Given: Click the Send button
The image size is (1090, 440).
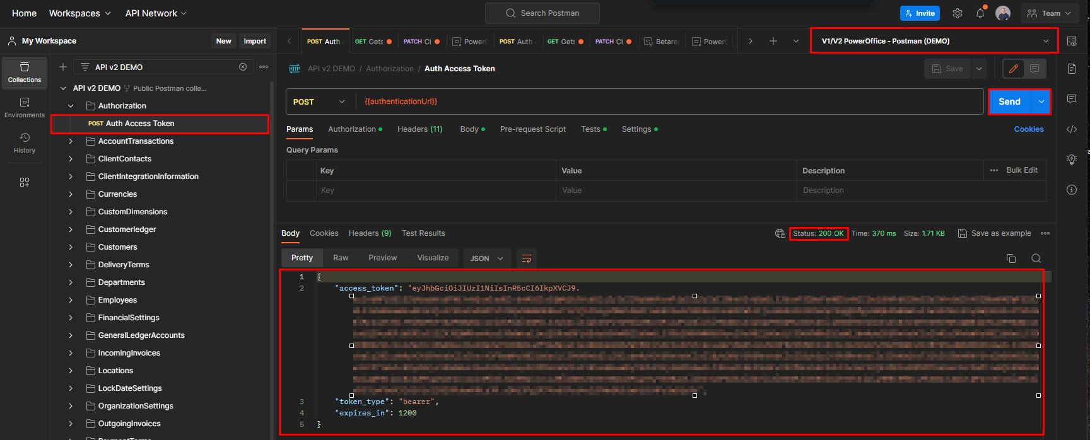Looking at the screenshot, I should [x=1009, y=101].
